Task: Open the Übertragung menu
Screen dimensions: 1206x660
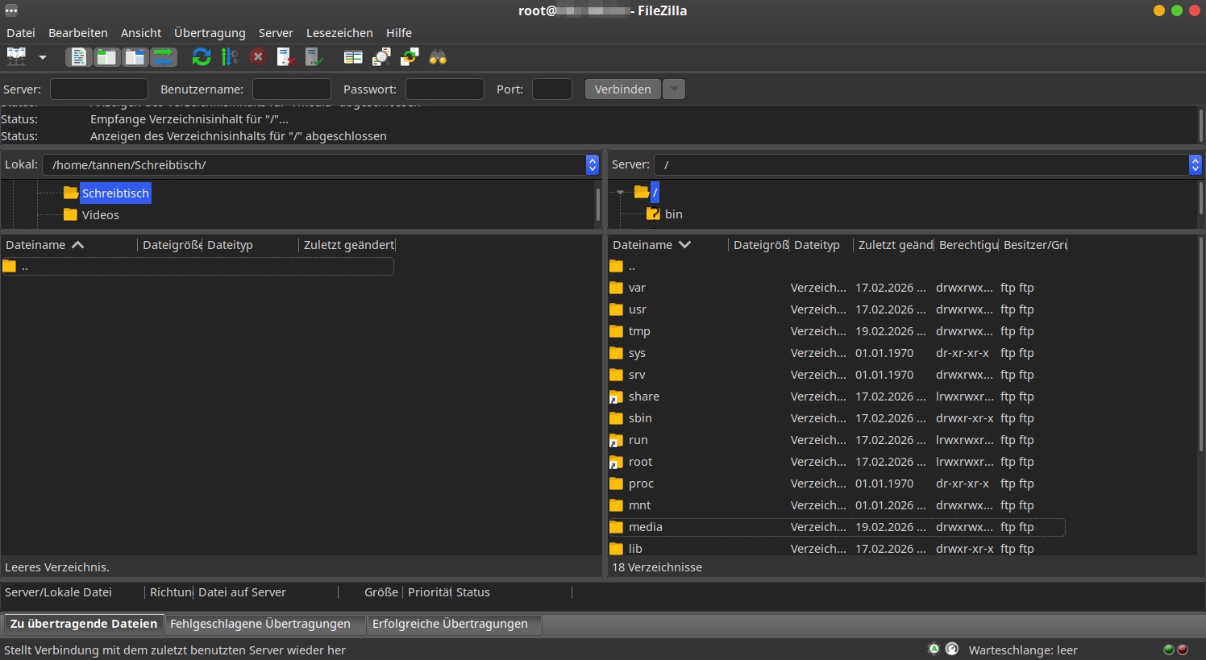Action: pyautogui.click(x=210, y=33)
